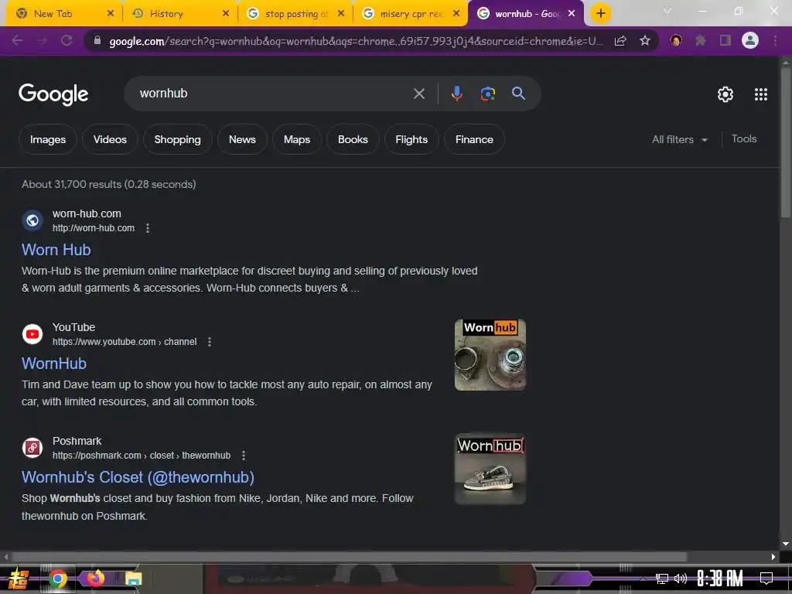Open the WornHub YouTube channel link
The height and width of the screenshot is (594, 792).
click(x=54, y=364)
